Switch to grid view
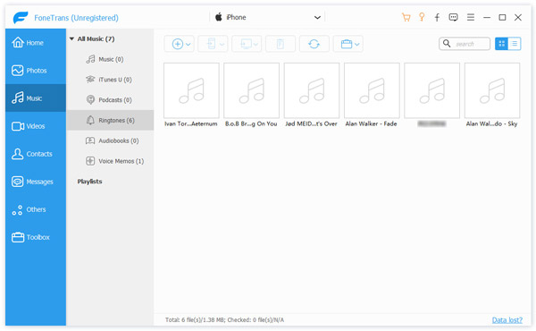Screen dimensions: 536x331 501,44
